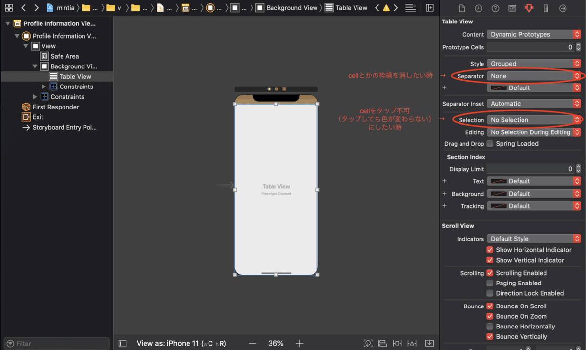Go forward in editor history

coord(36,8)
